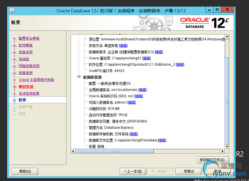Select the 管理方法 Database Express row
This screenshot has width=249, height=181.
[111, 127]
